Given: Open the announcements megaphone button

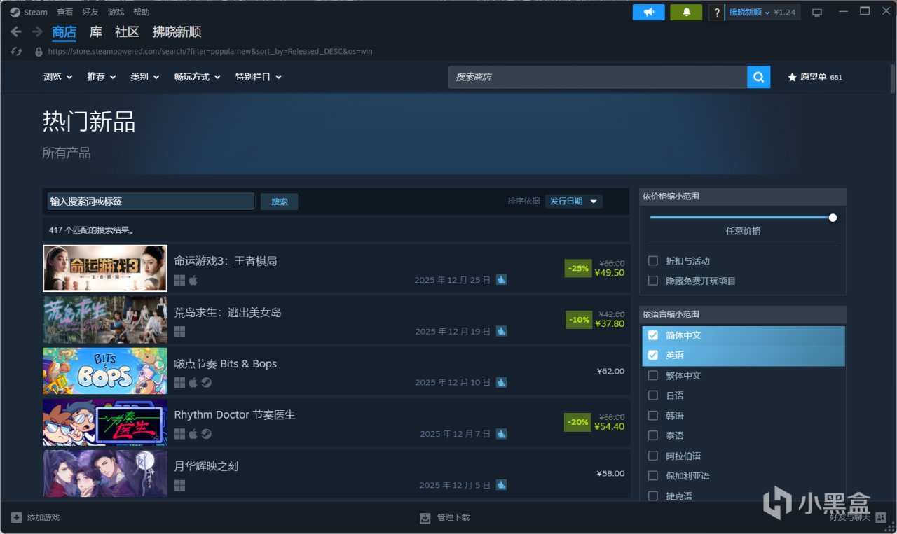Looking at the screenshot, I should (648, 12).
